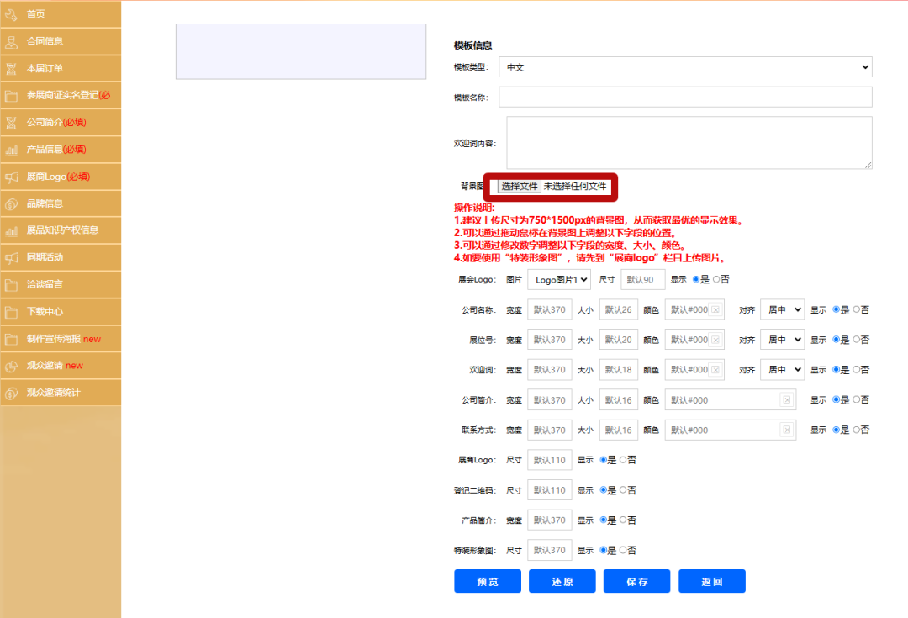
Task: Open 下载中心 from the sidebar
Action: pyautogui.click(x=61, y=312)
